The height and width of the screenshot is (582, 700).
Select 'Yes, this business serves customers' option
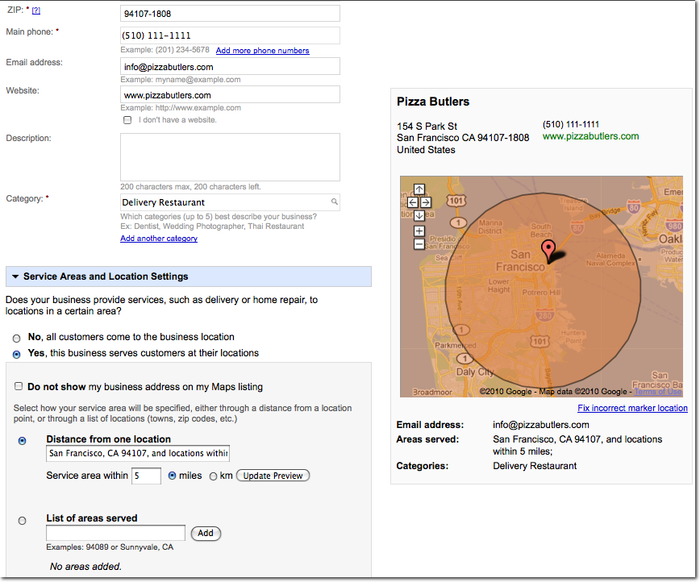16,355
